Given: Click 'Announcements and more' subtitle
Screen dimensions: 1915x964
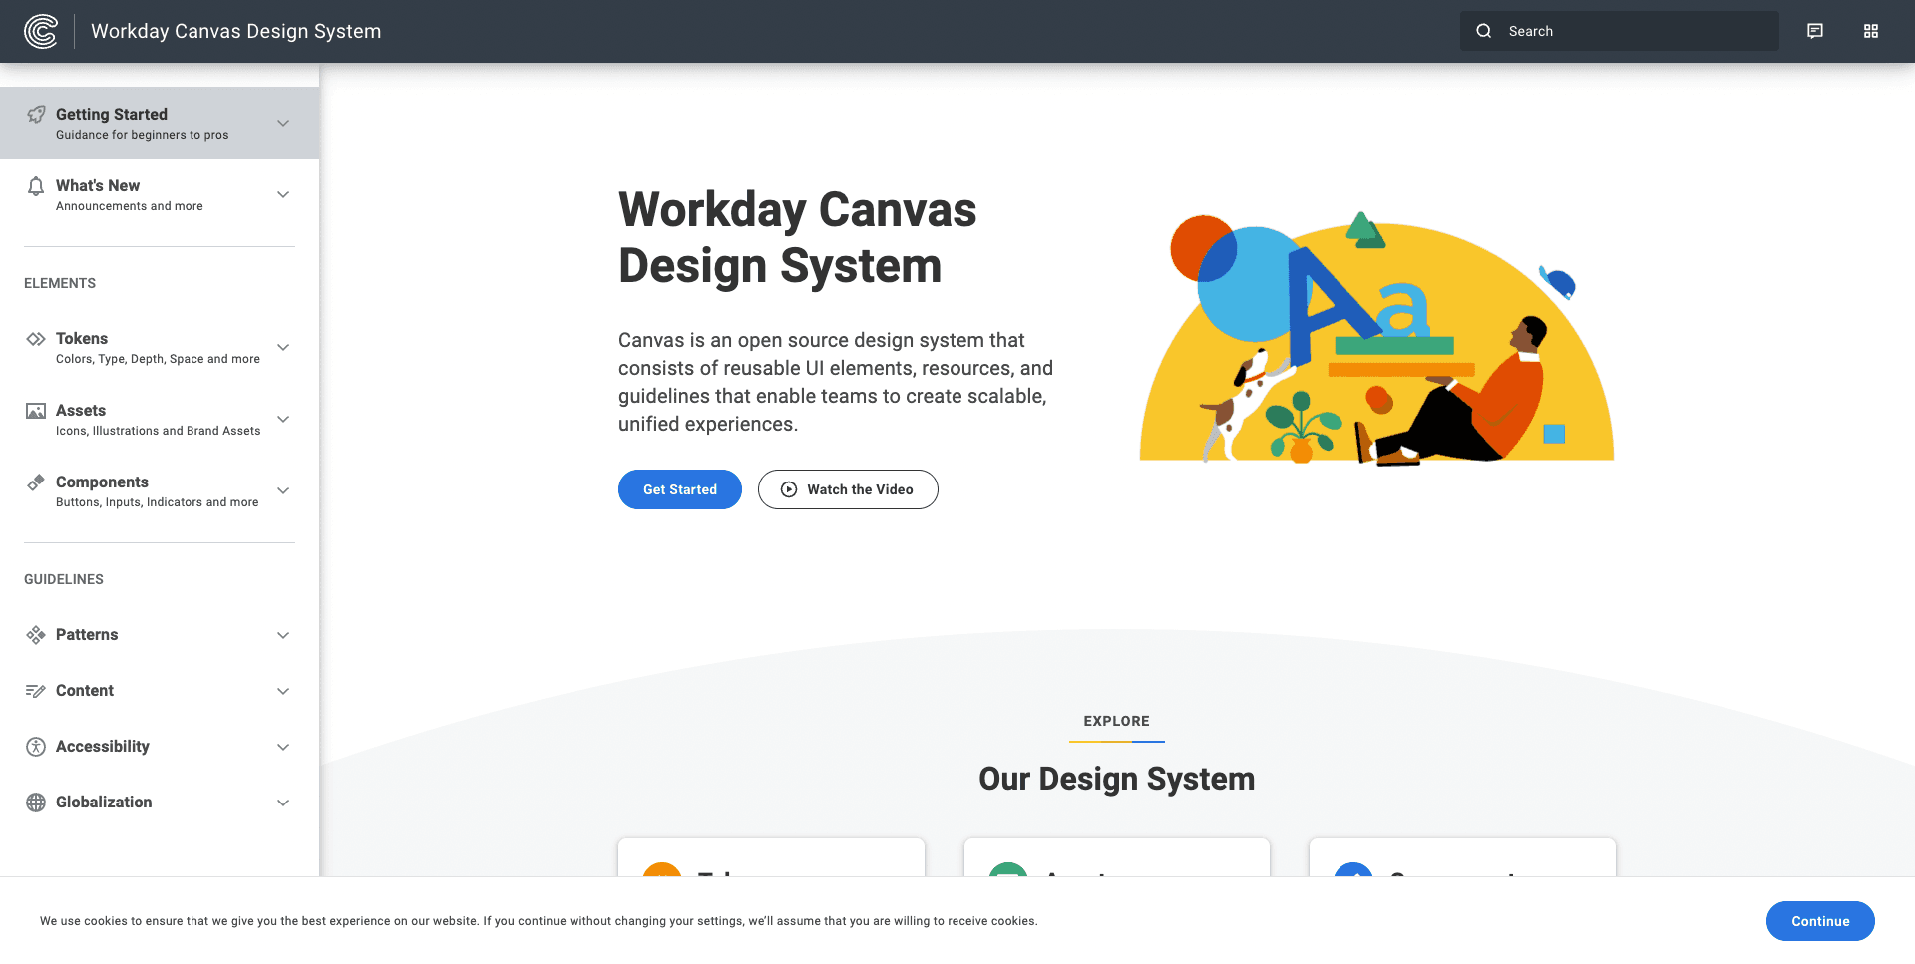Looking at the screenshot, I should [130, 206].
